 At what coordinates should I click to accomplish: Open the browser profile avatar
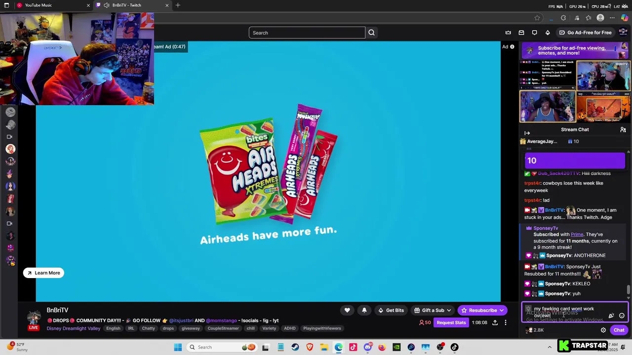coord(600,18)
